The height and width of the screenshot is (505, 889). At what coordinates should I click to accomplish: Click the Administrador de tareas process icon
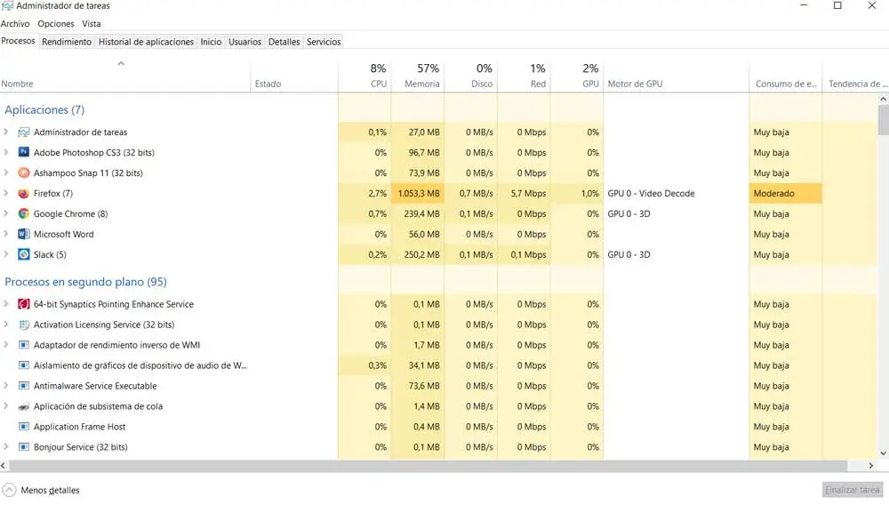click(x=24, y=132)
